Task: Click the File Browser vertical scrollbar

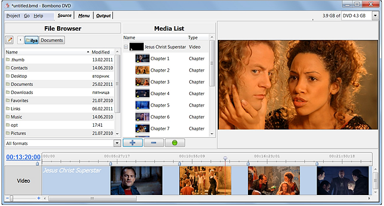Action: point(117,84)
